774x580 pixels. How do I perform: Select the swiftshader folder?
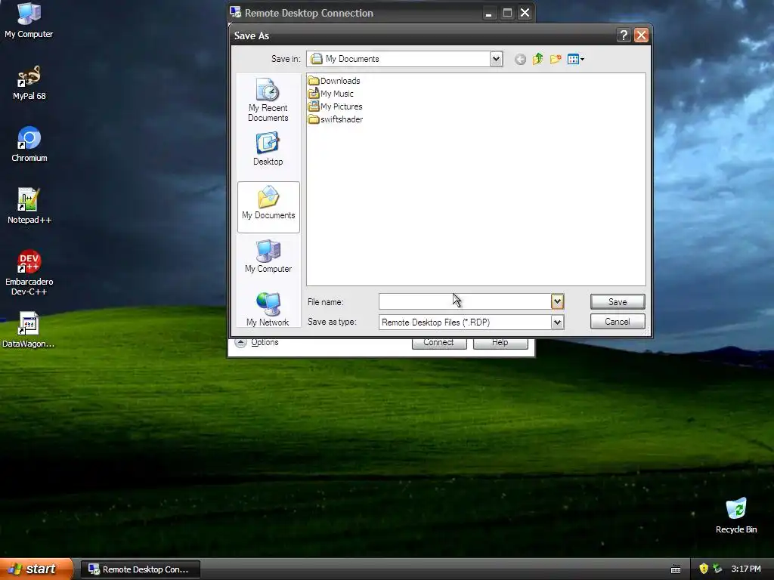(x=336, y=119)
